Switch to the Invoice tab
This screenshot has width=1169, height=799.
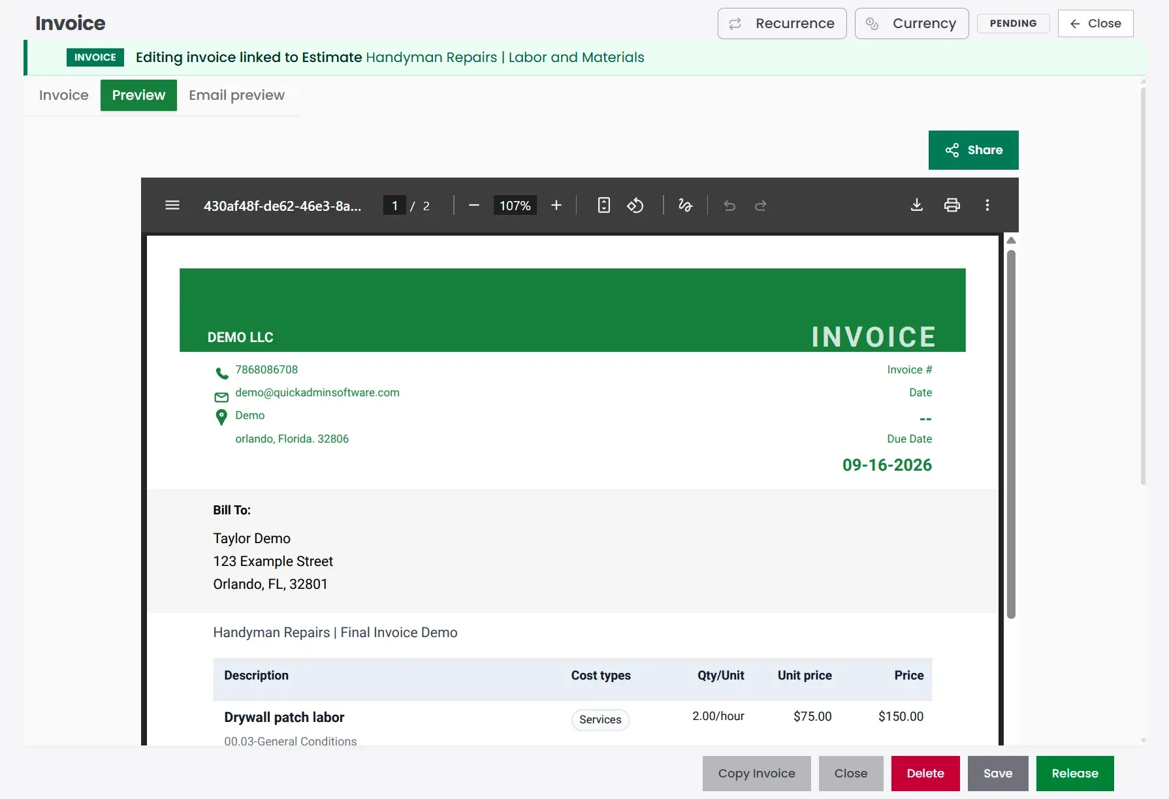tap(63, 95)
